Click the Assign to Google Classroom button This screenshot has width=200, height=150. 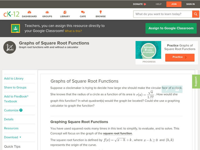click(x=171, y=28)
